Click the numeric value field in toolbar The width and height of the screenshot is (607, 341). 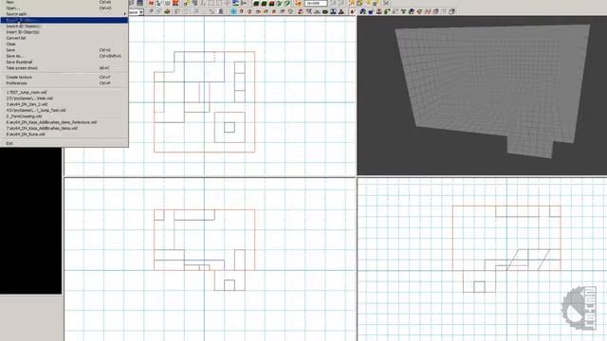[x=316, y=3]
